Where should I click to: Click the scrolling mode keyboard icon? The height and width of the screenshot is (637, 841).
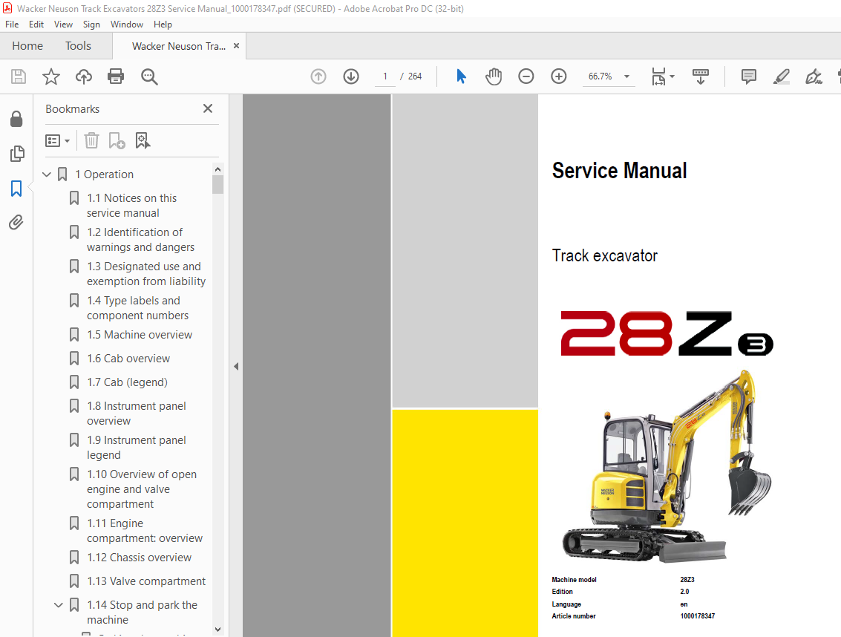[701, 76]
